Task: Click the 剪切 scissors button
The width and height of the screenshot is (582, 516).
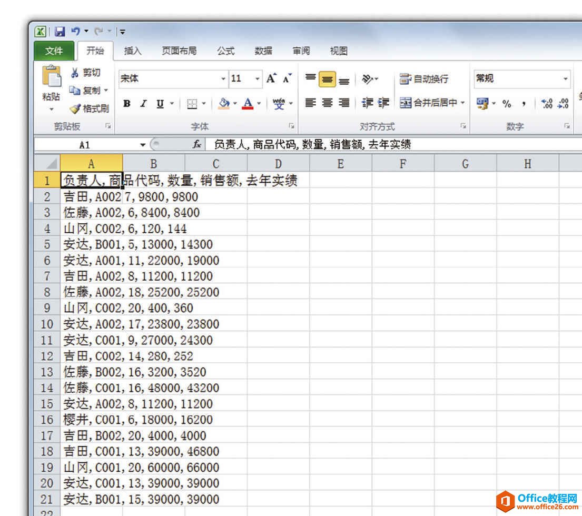Action: coord(85,73)
